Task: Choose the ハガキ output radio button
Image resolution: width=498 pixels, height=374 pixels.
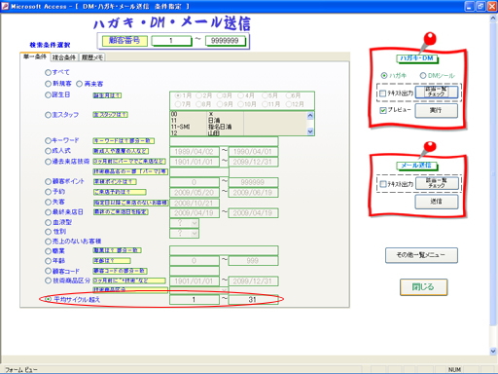Action: tap(384, 76)
